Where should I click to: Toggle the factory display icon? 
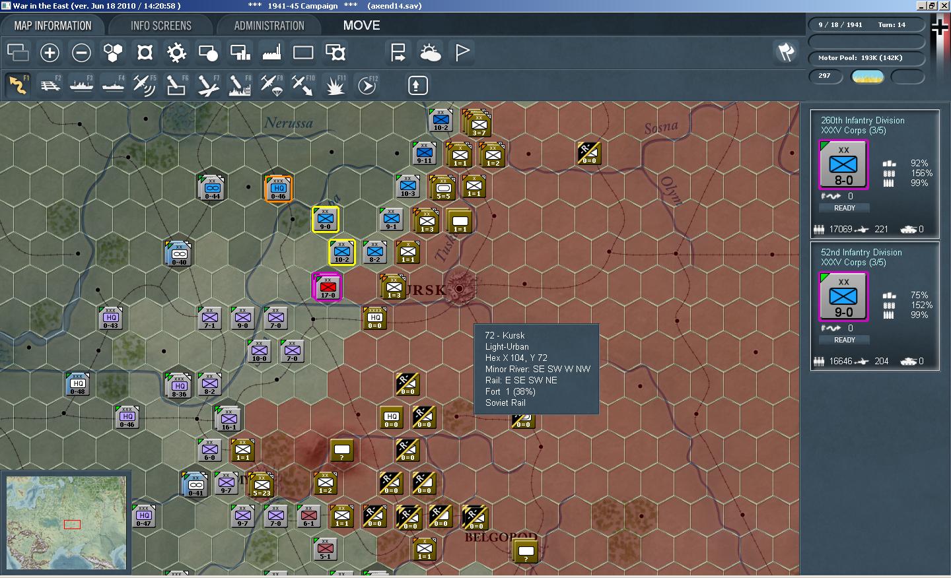point(271,53)
